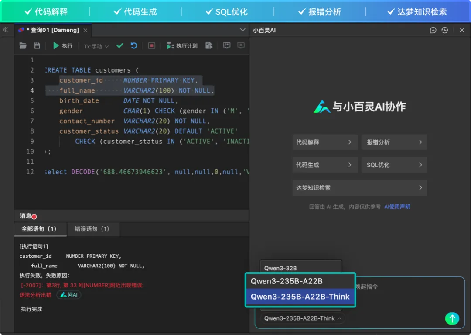Start a new chat with the plus icon

pos(433,30)
